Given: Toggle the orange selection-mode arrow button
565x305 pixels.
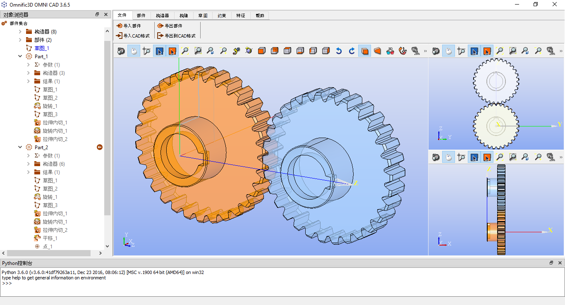Looking at the screenshot, I should coord(172,51).
